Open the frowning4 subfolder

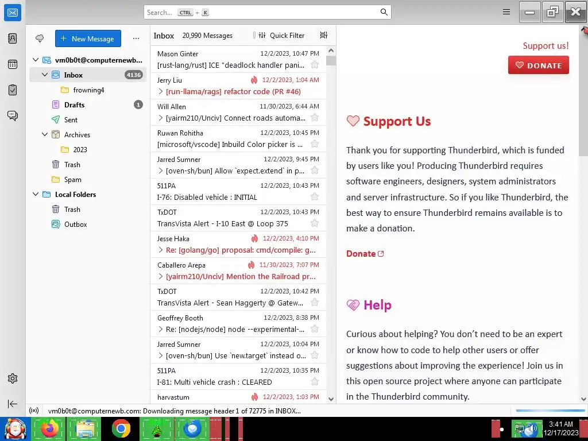click(x=88, y=90)
